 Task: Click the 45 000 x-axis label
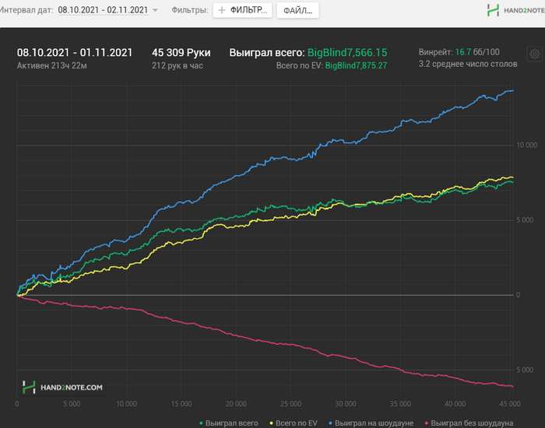(x=510, y=404)
